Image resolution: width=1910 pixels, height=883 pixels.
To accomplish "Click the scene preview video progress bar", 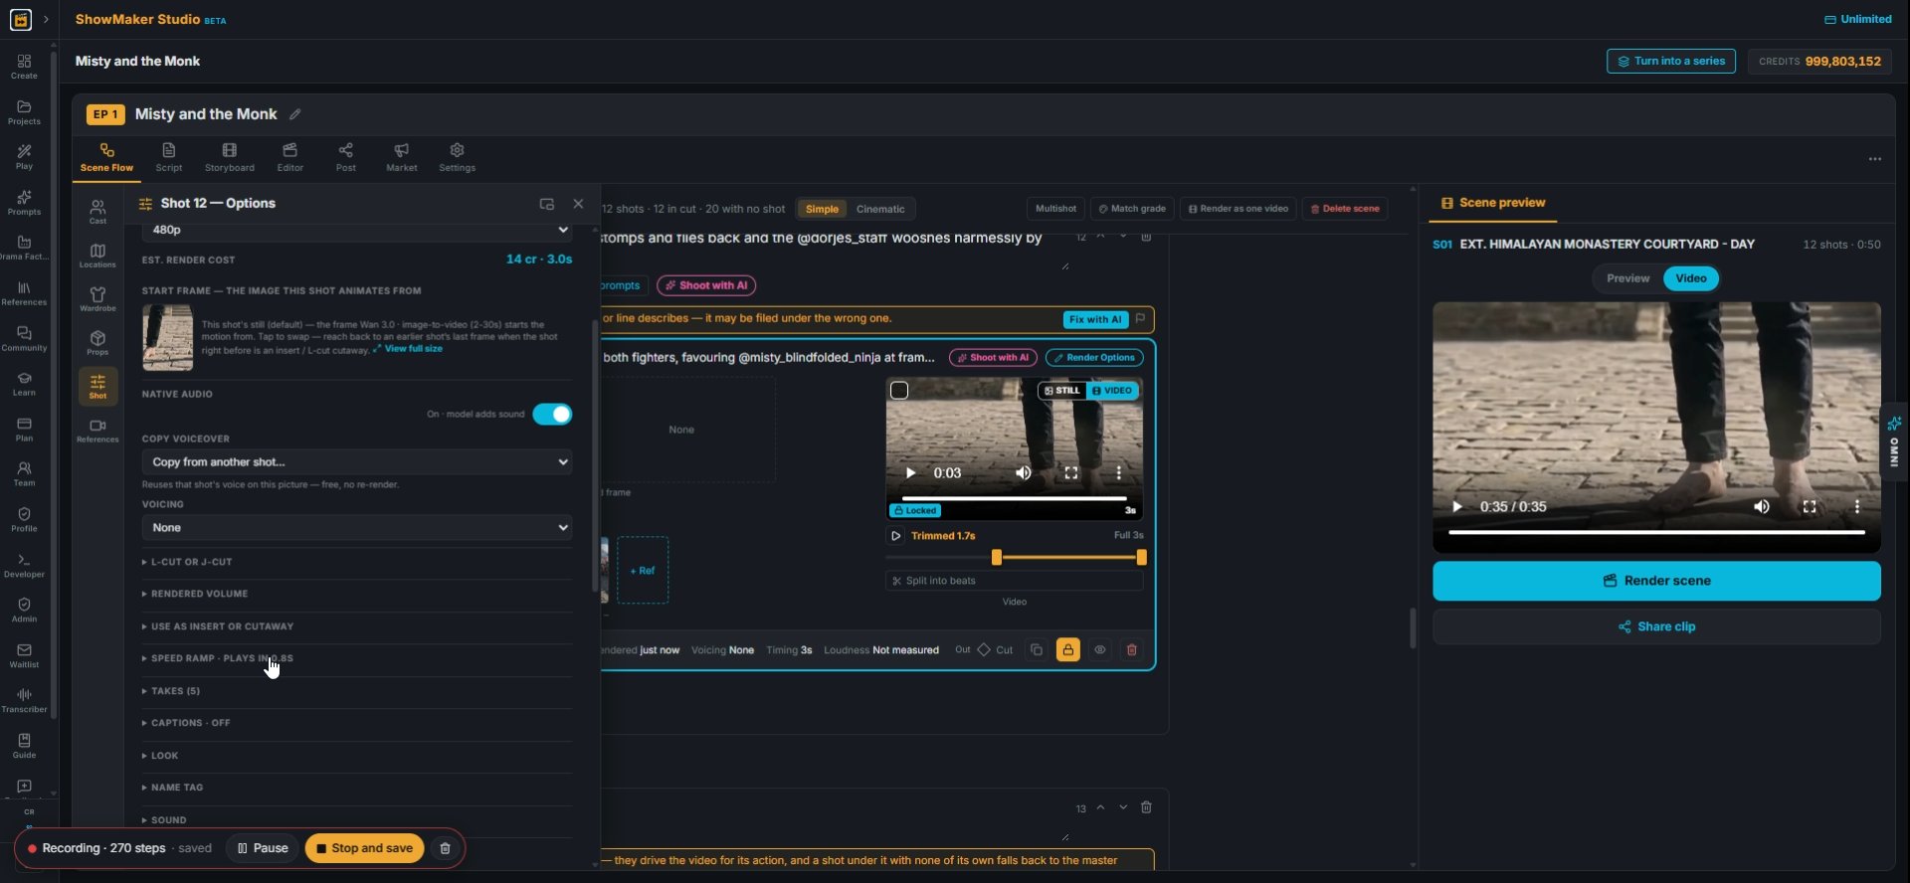I will [1656, 533].
